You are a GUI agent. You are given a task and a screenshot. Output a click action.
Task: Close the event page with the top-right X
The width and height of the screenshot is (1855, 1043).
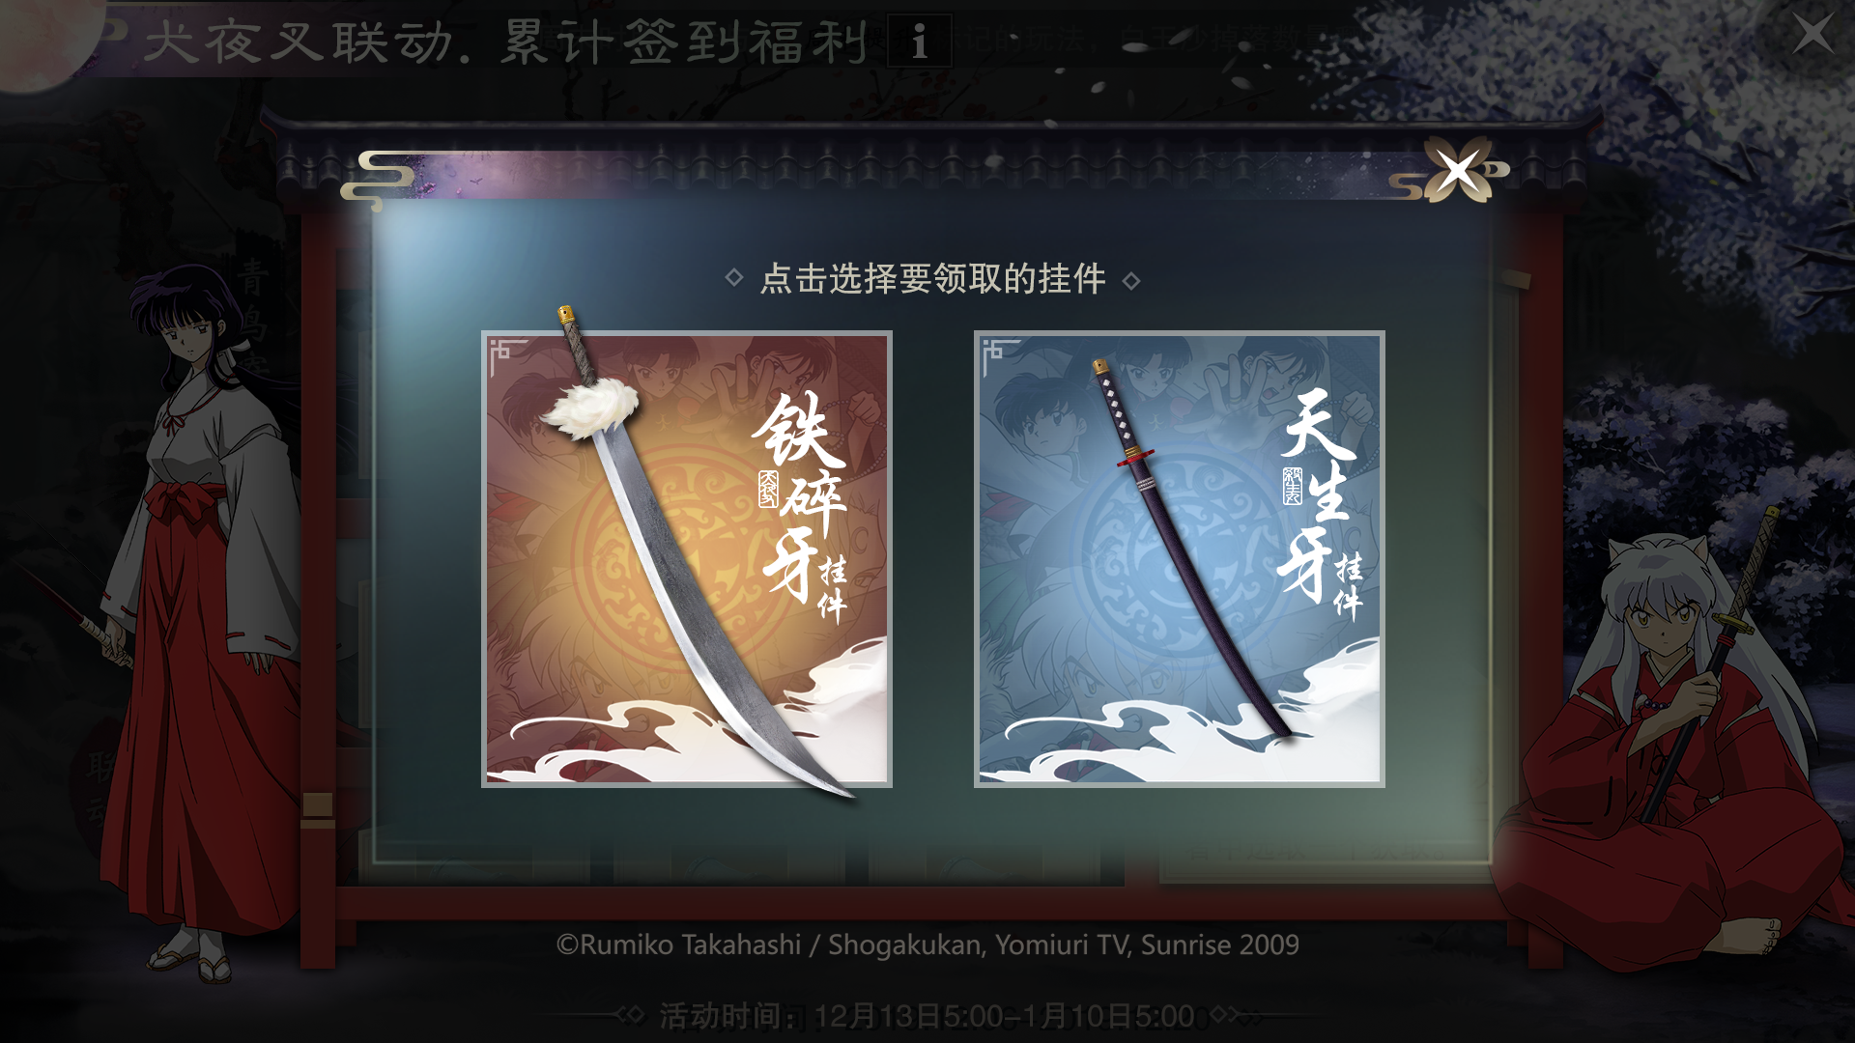(x=1812, y=35)
